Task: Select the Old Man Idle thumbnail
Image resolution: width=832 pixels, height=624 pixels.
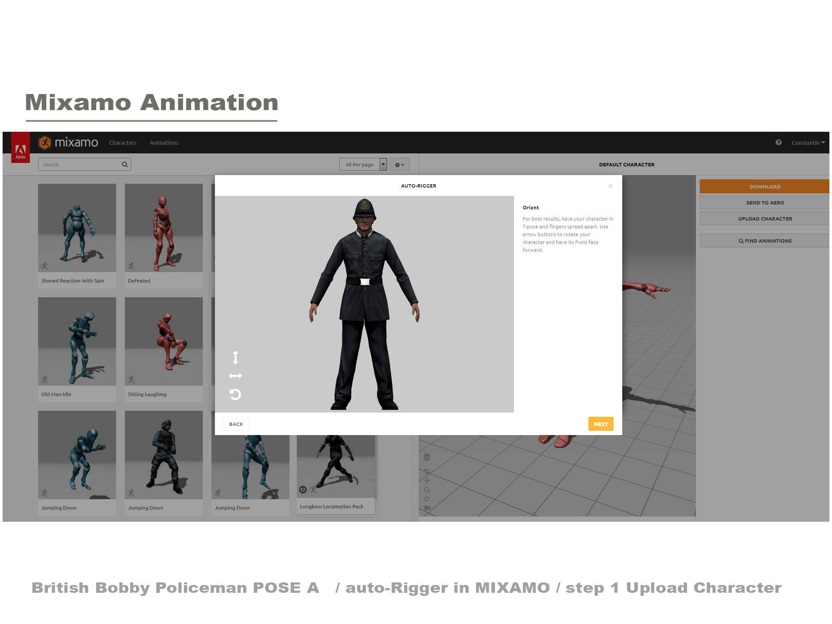Action: [77, 341]
